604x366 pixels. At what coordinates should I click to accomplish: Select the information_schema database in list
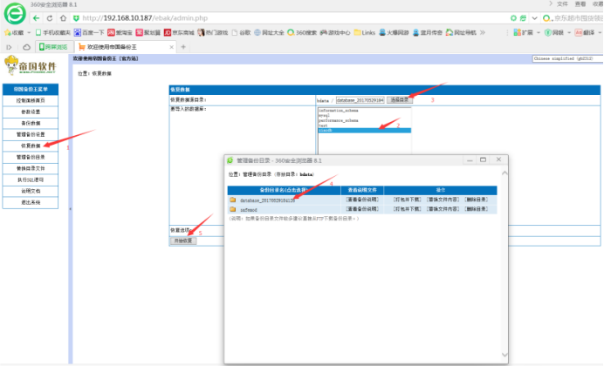pos(338,111)
